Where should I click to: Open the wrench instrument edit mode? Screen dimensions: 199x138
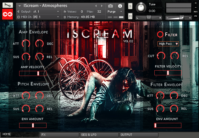pos(7,6)
